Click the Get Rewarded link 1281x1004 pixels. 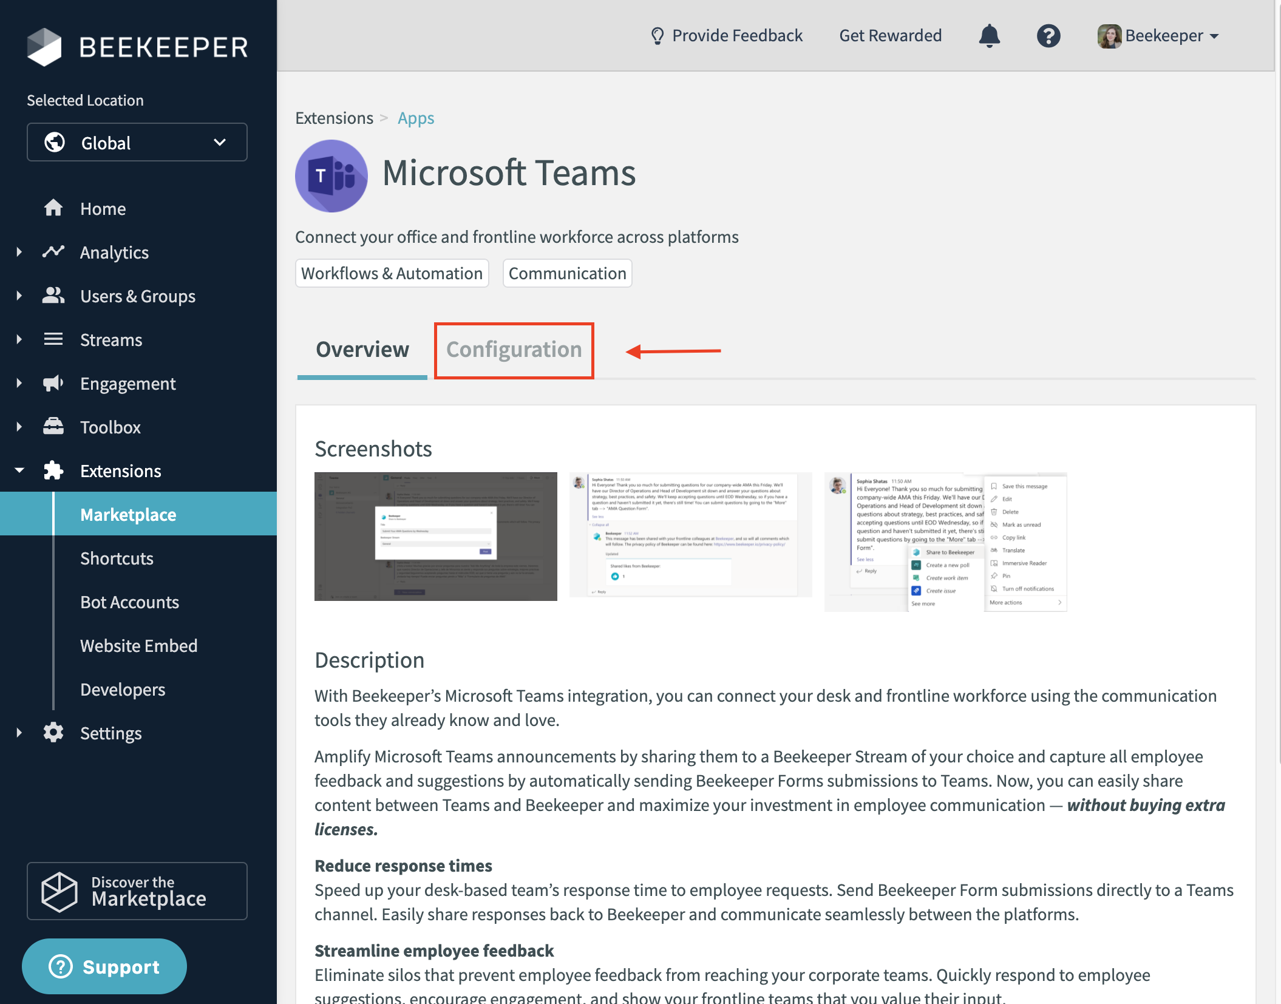pyautogui.click(x=889, y=35)
